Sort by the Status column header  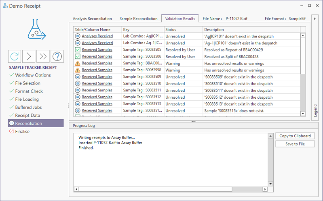tap(184, 29)
